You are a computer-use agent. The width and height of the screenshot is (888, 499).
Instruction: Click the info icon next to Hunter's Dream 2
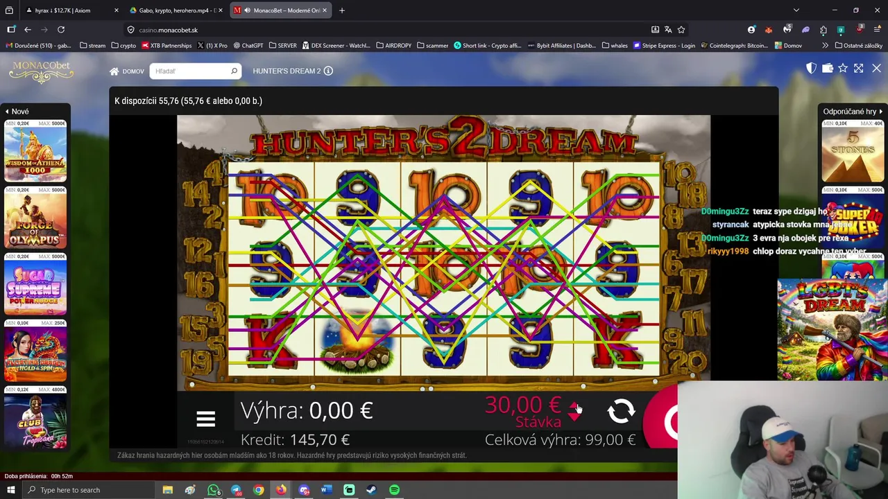328,71
